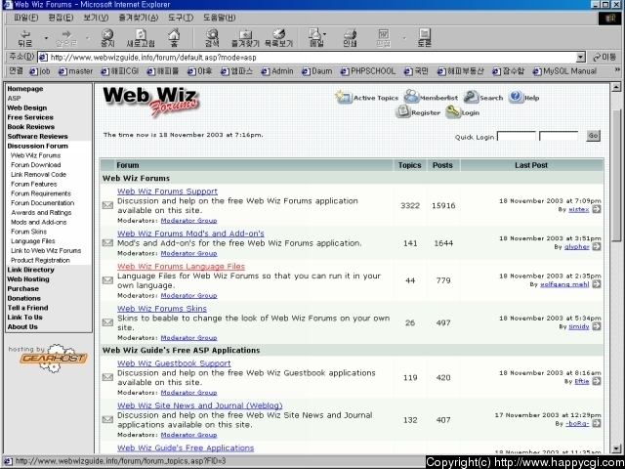Click the Refresh toolbar icon

141,38
